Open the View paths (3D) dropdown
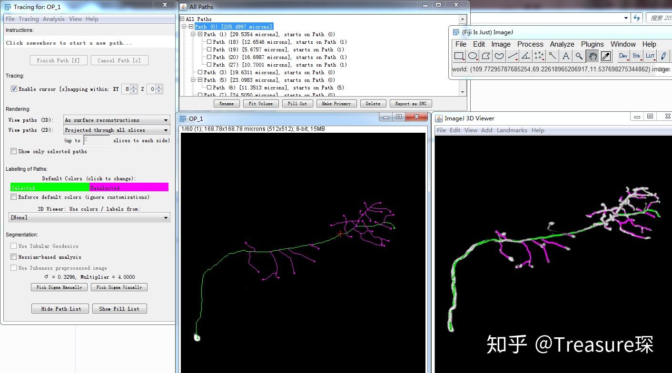The image size is (672, 373). click(x=117, y=119)
